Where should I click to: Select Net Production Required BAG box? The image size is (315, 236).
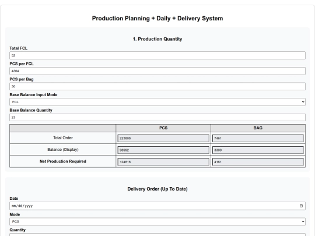pyautogui.click(x=258, y=162)
